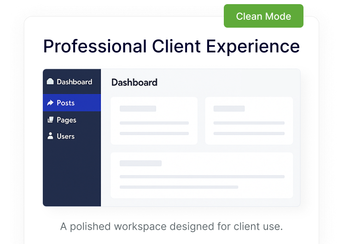This screenshot has width=344, height=244.
Task: Select the highlighted Posts menu item
Action: tap(71, 103)
